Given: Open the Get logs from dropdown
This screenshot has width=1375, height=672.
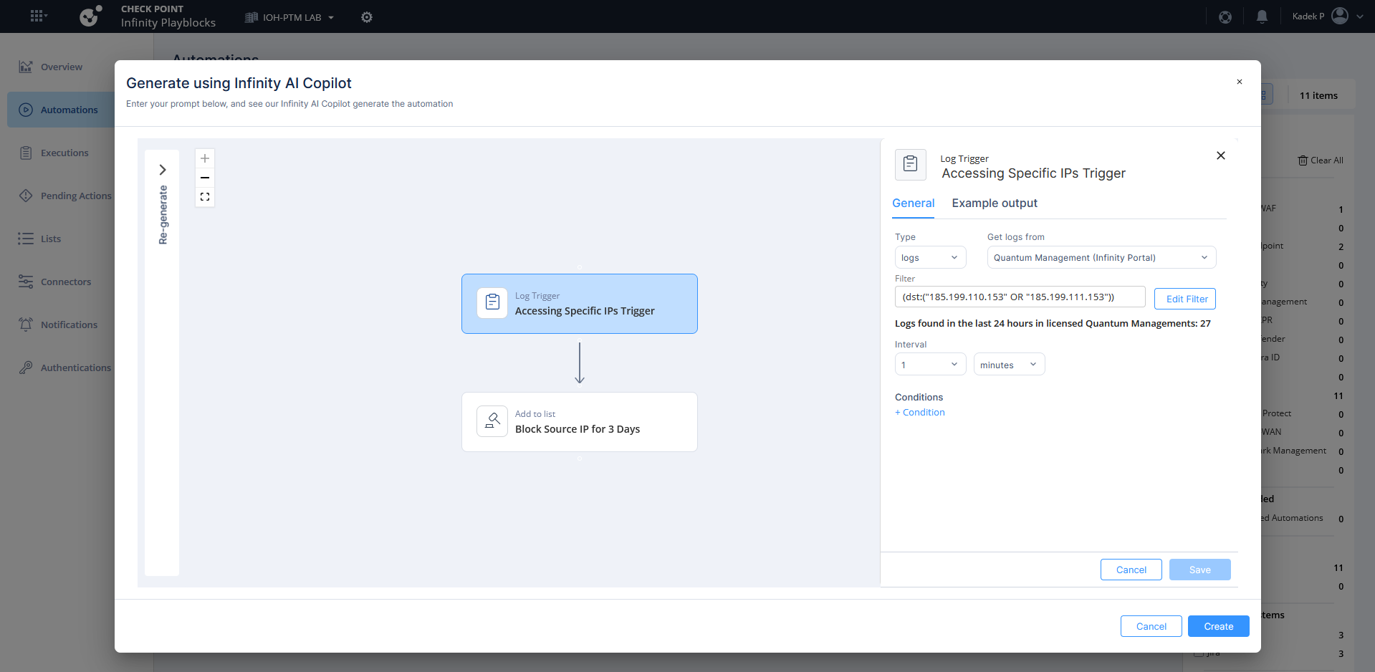Looking at the screenshot, I should click(1101, 258).
